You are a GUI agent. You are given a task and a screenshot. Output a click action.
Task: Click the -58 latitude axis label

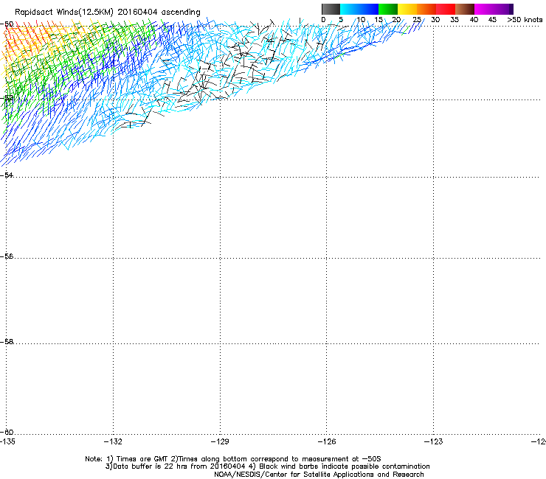(x=7, y=342)
